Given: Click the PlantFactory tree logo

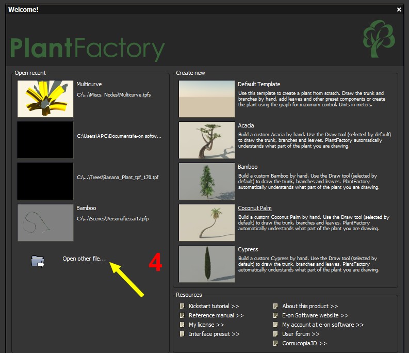Looking at the screenshot, I should [x=379, y=39].
